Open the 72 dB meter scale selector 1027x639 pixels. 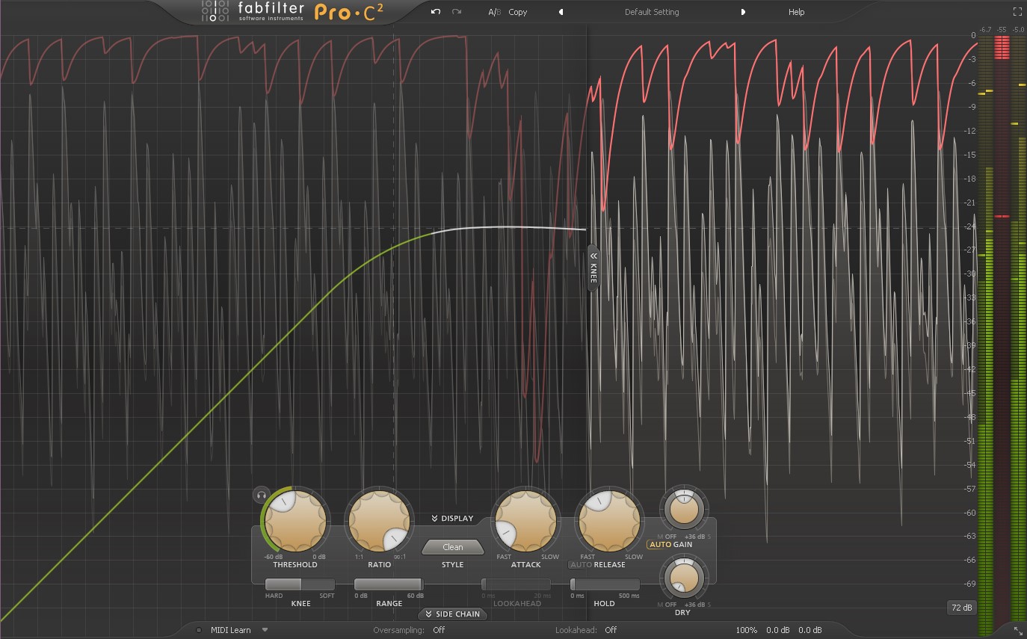pos(961,608)
